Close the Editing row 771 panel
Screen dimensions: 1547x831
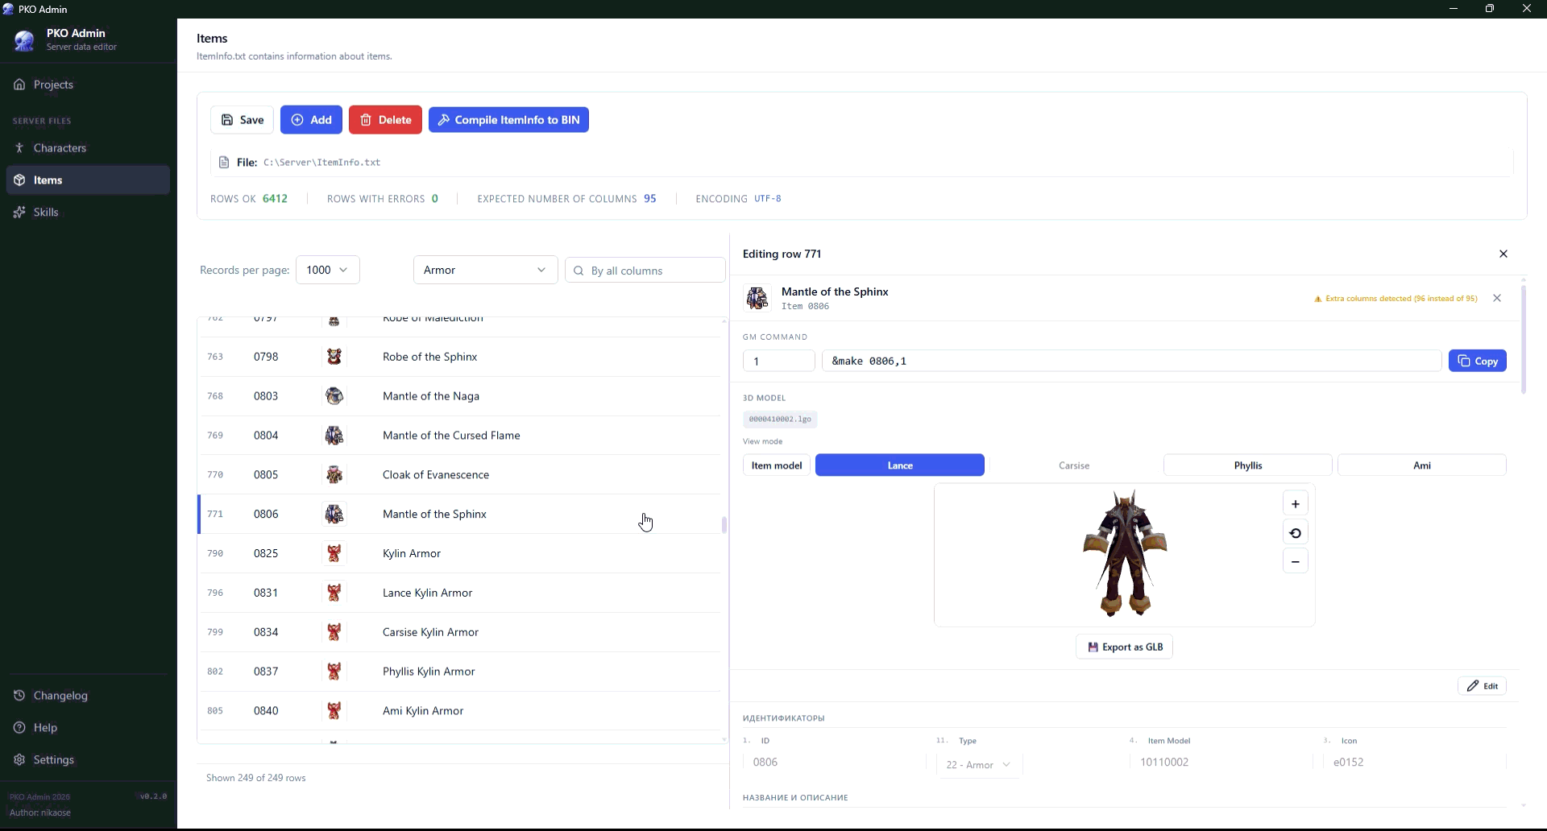point(1503,254)
